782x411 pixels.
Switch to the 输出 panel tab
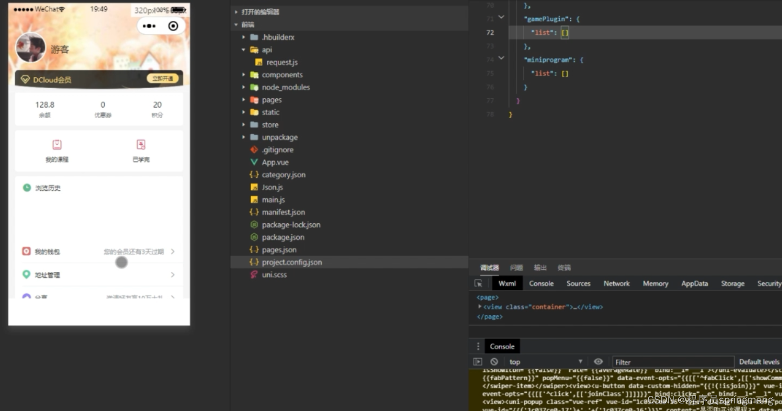click(x=540, y=268)
